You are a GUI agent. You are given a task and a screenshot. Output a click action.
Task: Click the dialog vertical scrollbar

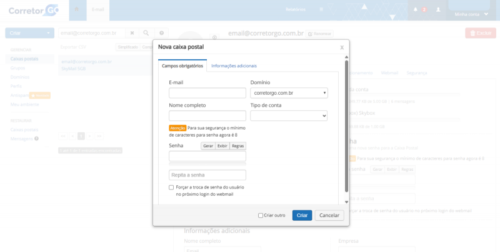(347, 126)
